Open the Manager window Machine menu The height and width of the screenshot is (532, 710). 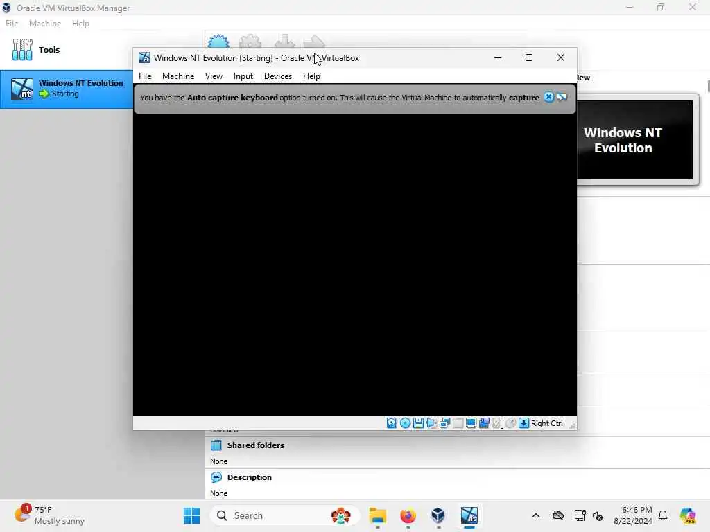click(45, 24)
